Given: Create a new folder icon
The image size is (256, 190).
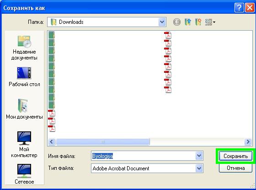Looking at the screenshot, I should (198, 22).
